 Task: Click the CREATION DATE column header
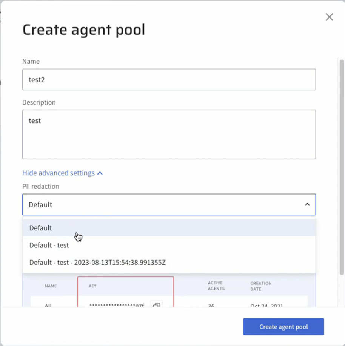(260, 286)
